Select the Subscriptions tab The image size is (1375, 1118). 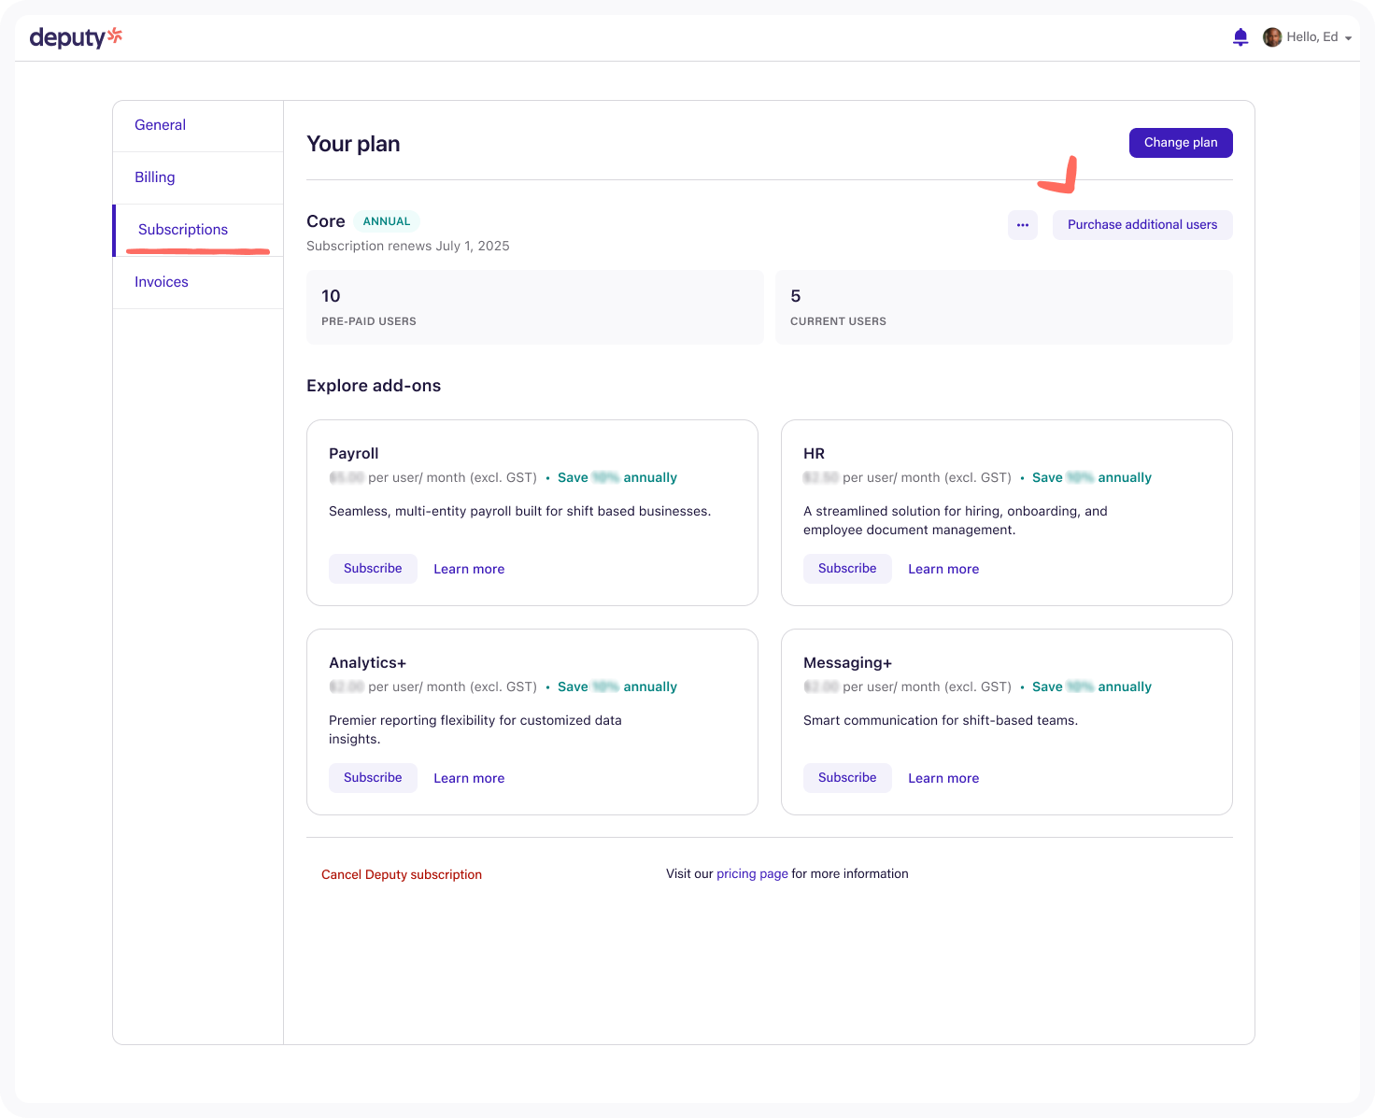pyautogui.click(x=182, y=230)
